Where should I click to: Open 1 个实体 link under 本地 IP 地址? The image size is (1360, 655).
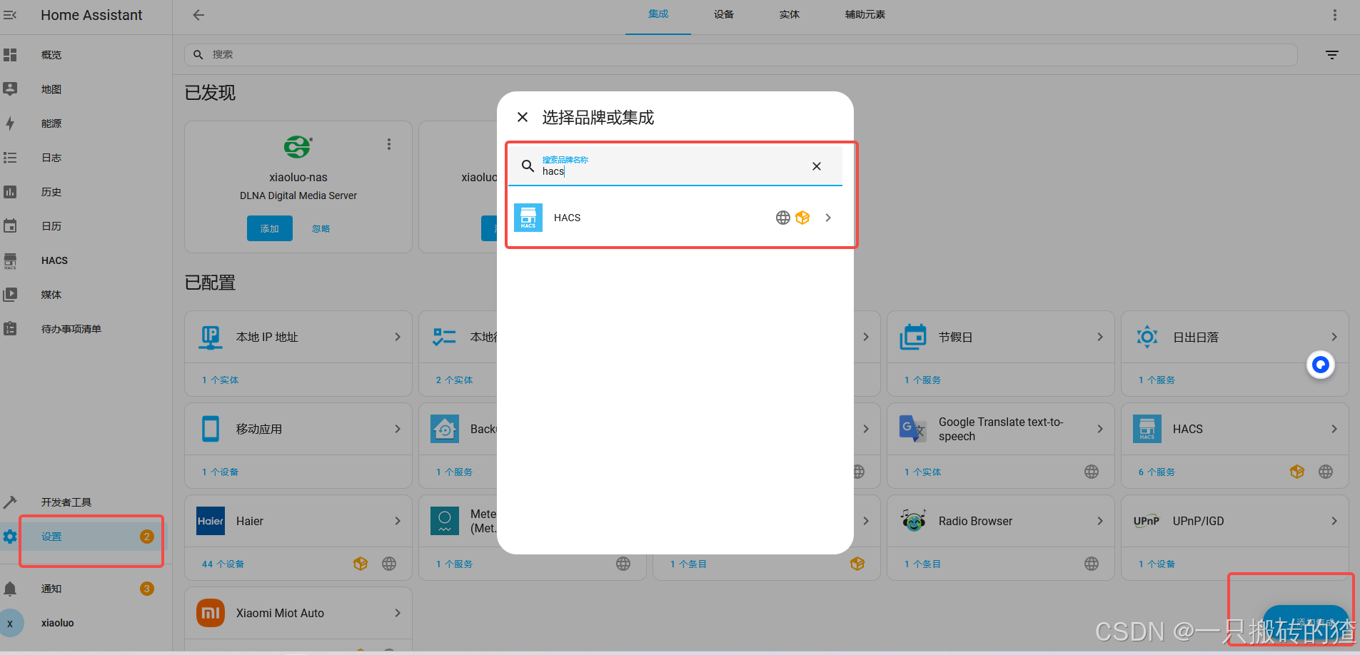pos(221,380)
